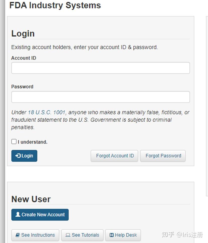Viewport: 208px width, 243px height.
Task: Select the Create New Account button label
Action: point(43,215)
